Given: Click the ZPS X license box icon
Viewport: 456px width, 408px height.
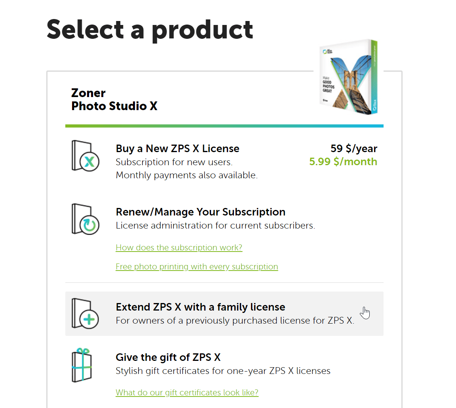Looking at the screenshot, I should [x=85, y=156].
